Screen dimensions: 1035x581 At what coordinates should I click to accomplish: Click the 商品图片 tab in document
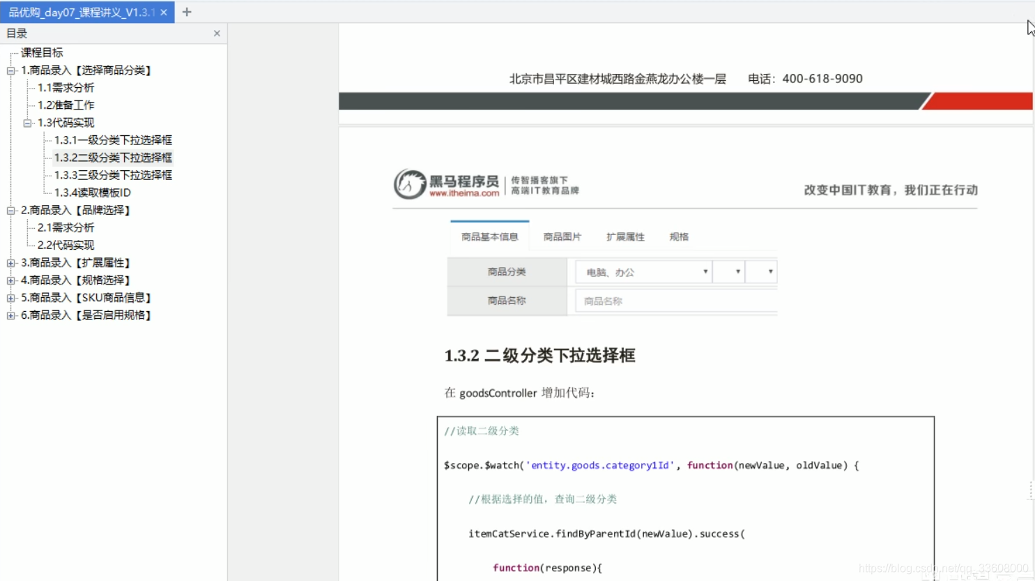point(562,237)
